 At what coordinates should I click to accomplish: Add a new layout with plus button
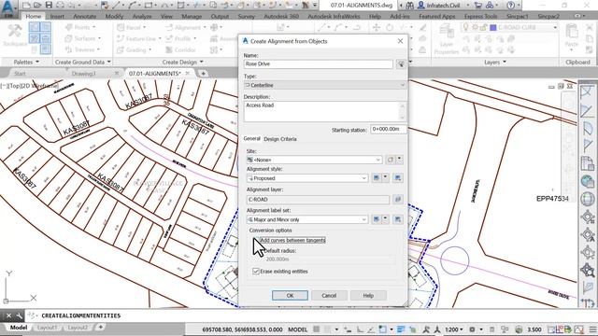tap(100, 328)
